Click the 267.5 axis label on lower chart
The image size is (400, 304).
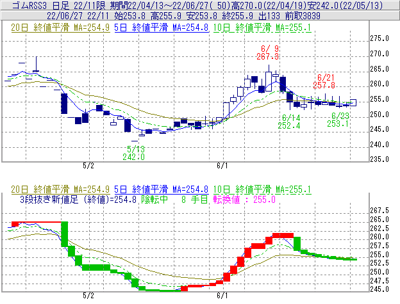coord(379,211)
